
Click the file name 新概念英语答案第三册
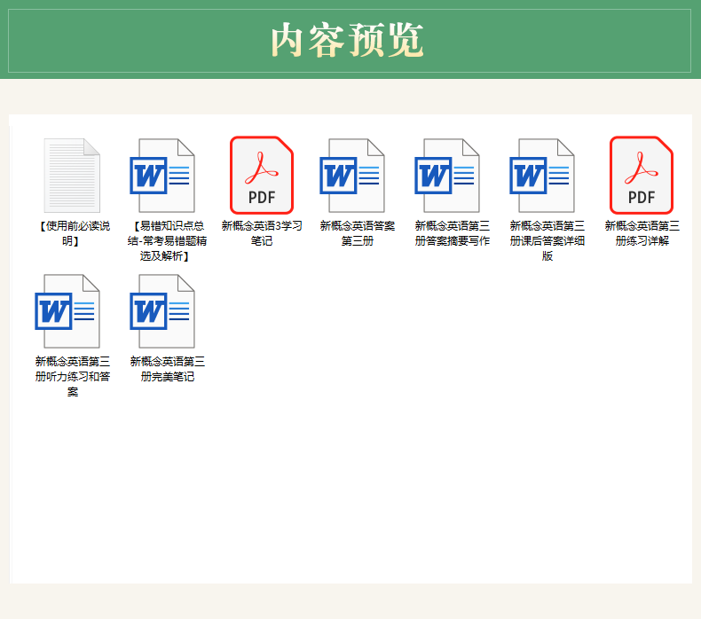[x=358, y=233]
